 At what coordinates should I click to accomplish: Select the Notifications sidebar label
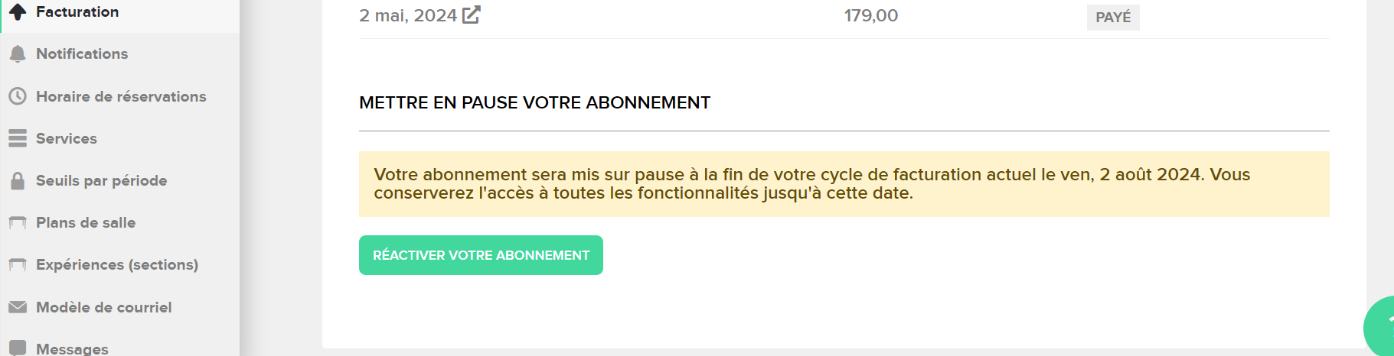click(x=82, y=53)
